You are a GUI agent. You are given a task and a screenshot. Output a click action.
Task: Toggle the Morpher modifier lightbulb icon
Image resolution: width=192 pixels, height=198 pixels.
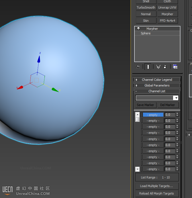[138, 29]
